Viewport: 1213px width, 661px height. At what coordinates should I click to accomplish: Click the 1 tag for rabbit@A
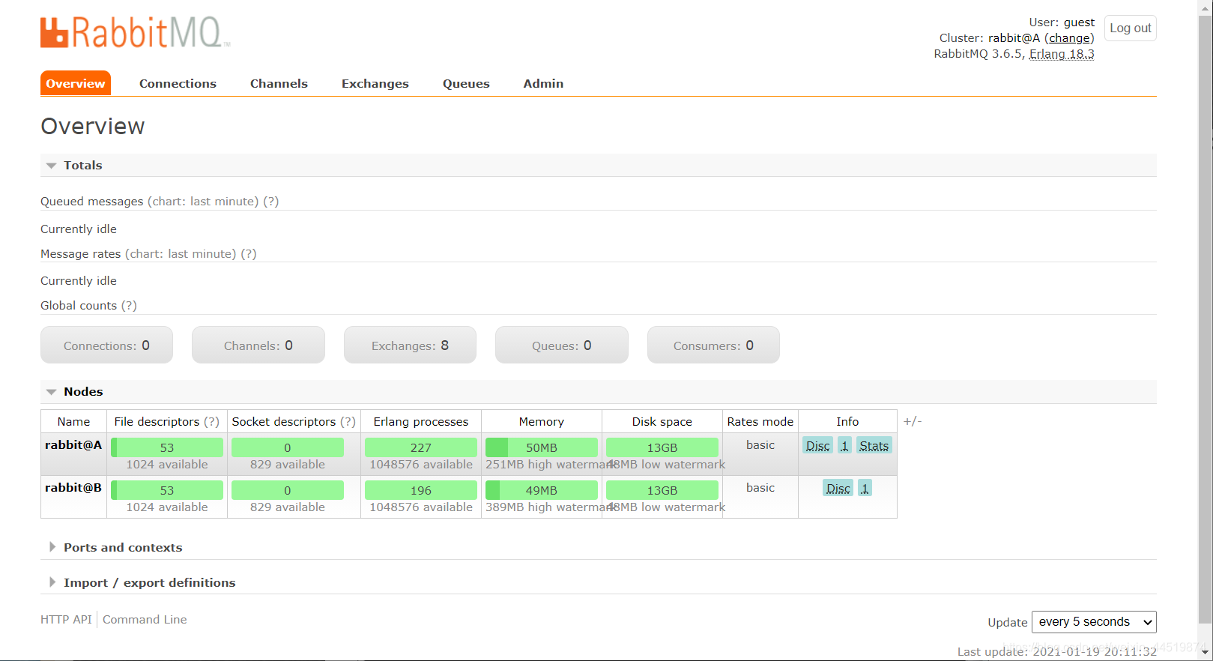[x=844, y=446]
